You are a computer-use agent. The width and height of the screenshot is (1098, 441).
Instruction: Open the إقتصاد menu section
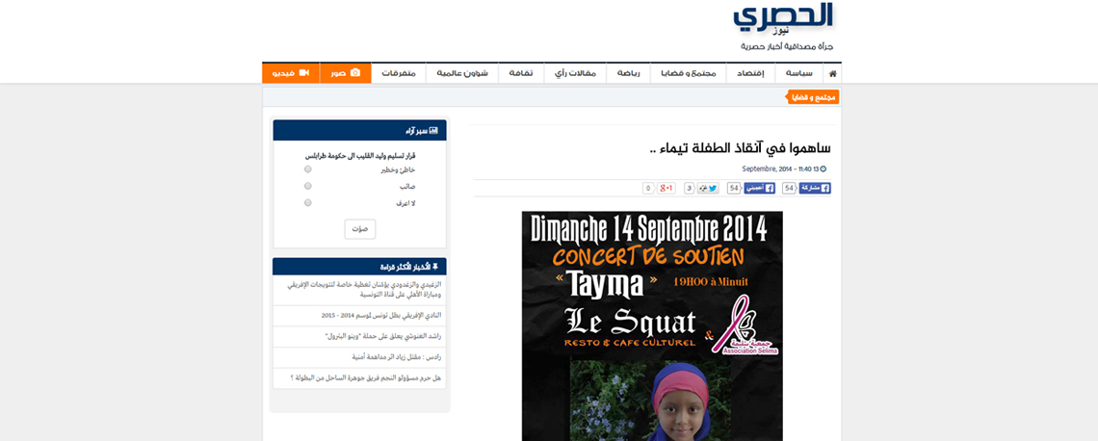click(x=750, y=73)
